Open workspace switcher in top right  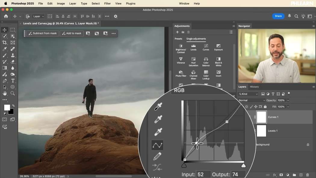point(310,16)
